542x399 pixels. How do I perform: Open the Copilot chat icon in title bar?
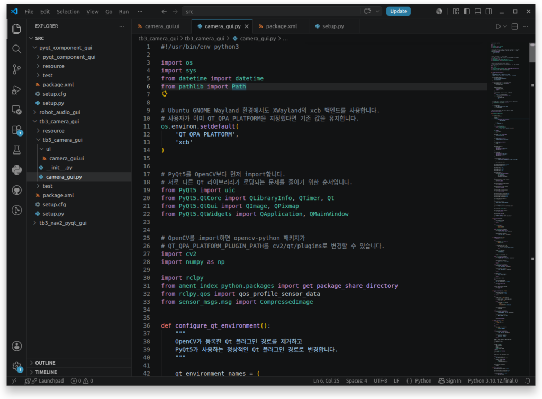tap(367, 12)
